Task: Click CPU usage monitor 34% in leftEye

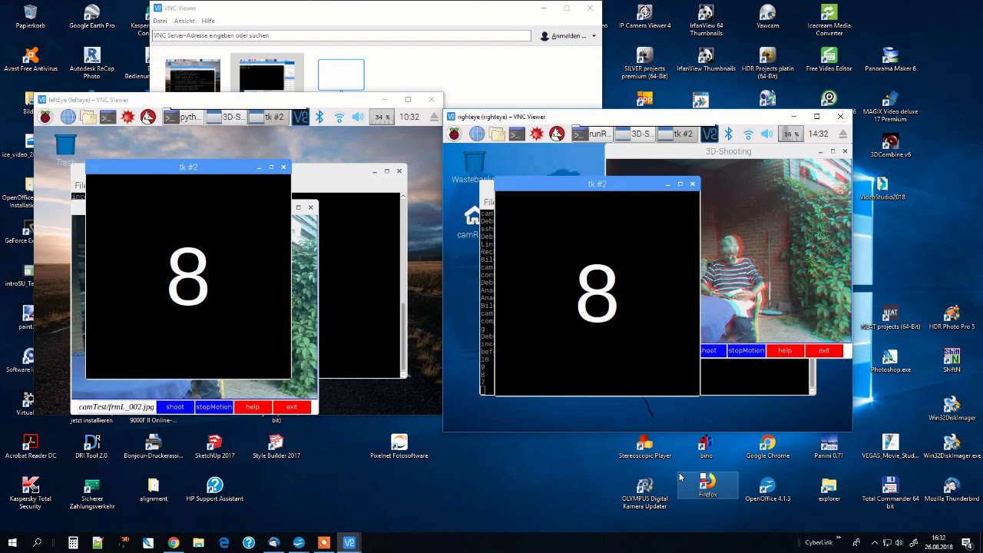Action: click(x=382, y=117)
